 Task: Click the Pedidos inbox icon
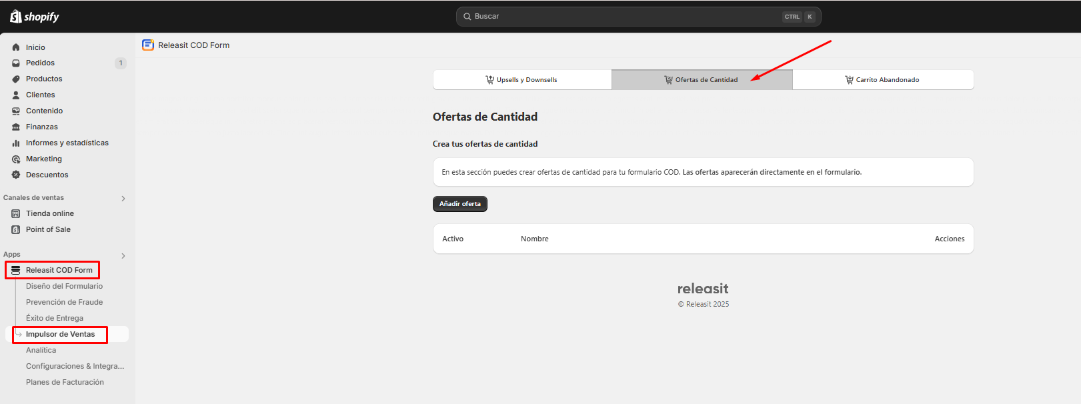tap(16, 63)
